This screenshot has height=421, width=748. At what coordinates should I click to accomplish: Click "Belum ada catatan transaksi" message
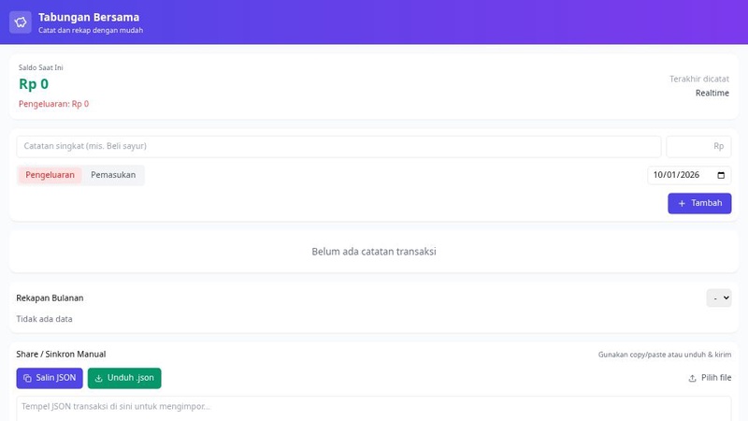coord(374,252)
